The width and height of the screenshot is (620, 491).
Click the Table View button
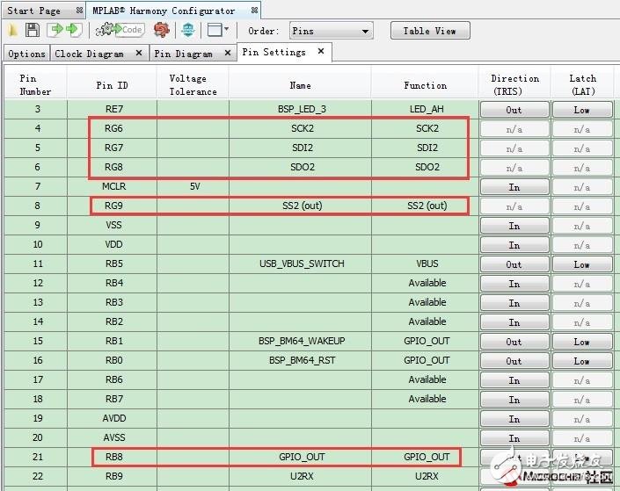pos(429,31)
